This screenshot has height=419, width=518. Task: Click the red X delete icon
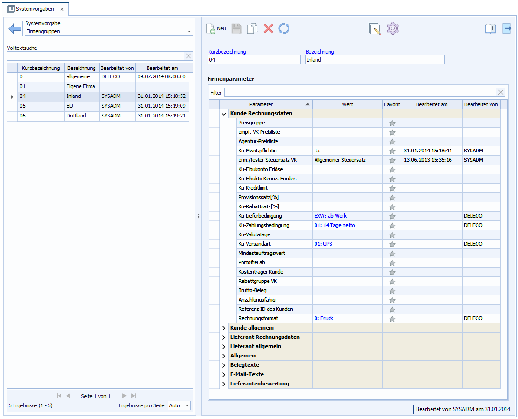268,29
